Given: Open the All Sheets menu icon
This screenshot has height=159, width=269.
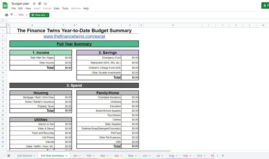Looking at the screenshot, I should tap(9, 155).
